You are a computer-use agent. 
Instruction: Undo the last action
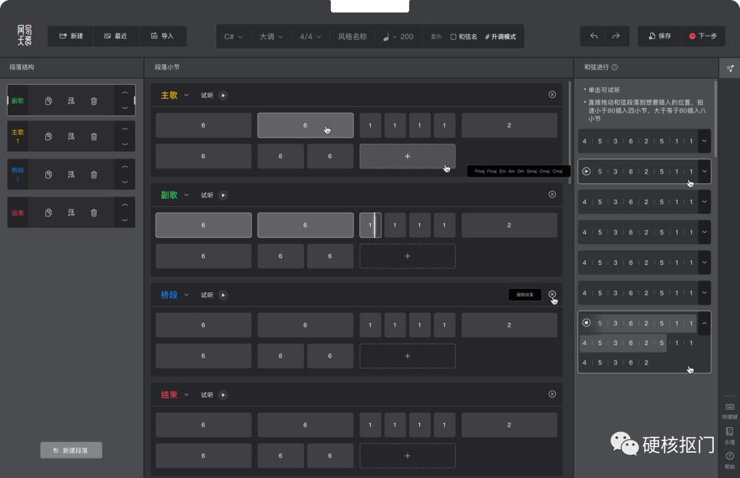coord(593,36)
